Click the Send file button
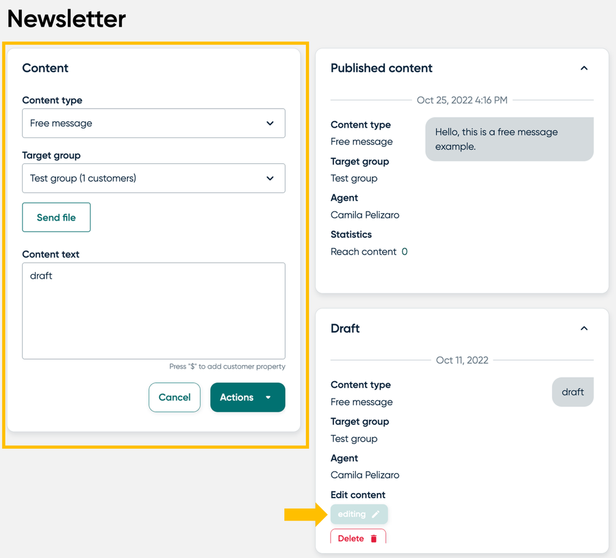Image resolution: width=616 pixels, height=558 pixels. click(56, 217)
